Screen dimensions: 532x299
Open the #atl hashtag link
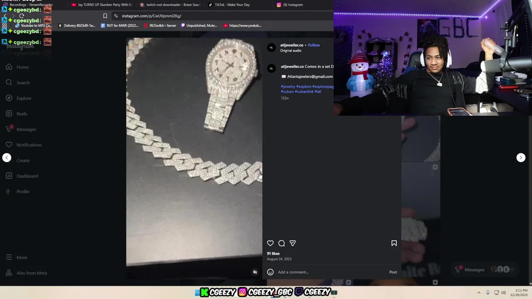click(x=318, y=91)
